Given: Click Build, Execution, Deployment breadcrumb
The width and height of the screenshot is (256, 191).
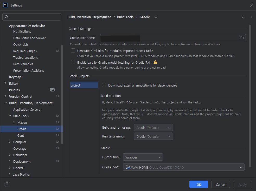Looking at the screenshot, I should pyautogui.click(x=89, y=17).
